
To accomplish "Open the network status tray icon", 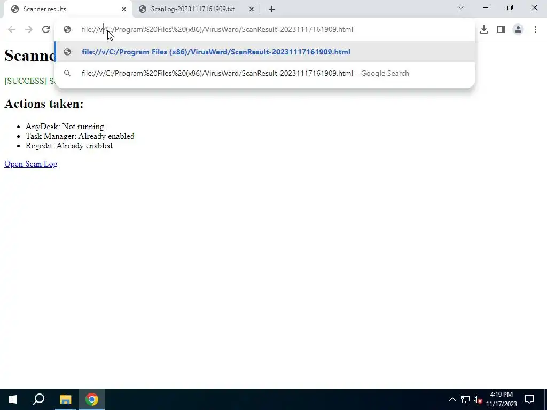I will click(465, 399).
